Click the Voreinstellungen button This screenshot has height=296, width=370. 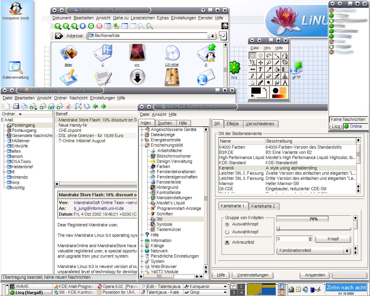(253, 275)
